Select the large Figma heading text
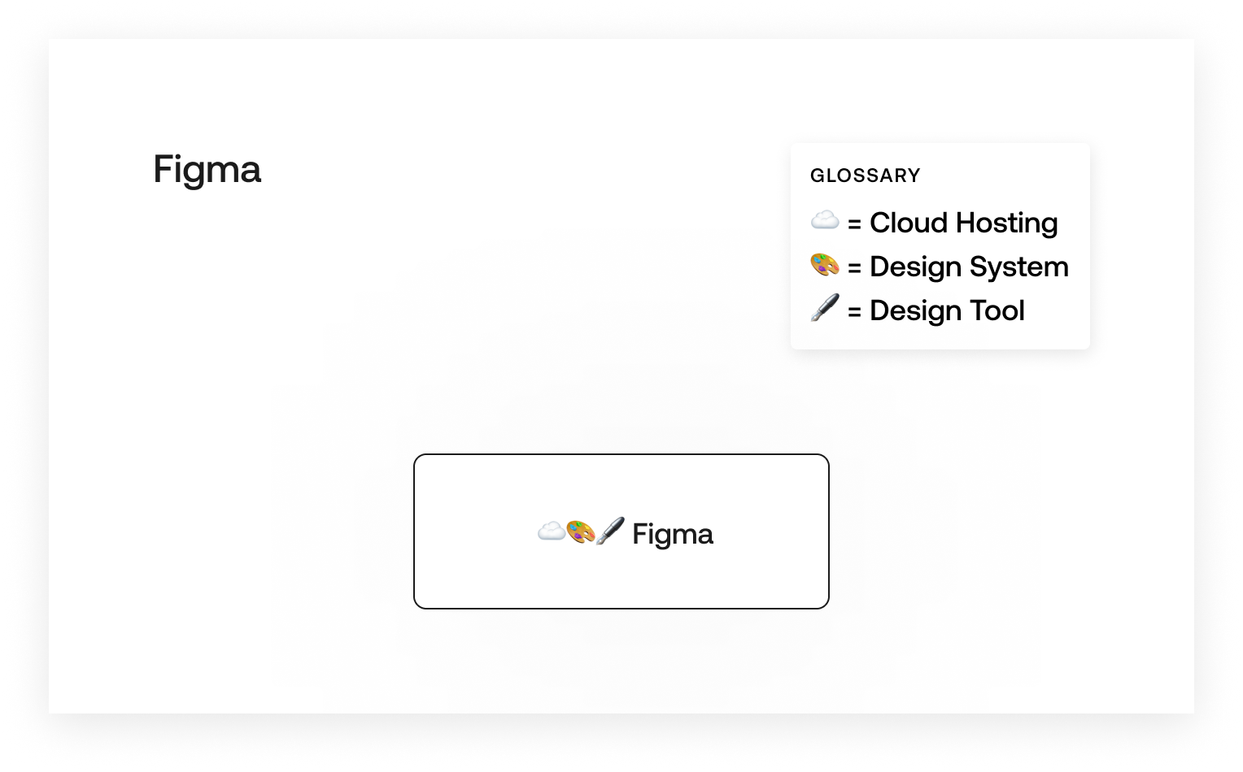The height and width of the screenshot is (772, 1243). point(207,171)
